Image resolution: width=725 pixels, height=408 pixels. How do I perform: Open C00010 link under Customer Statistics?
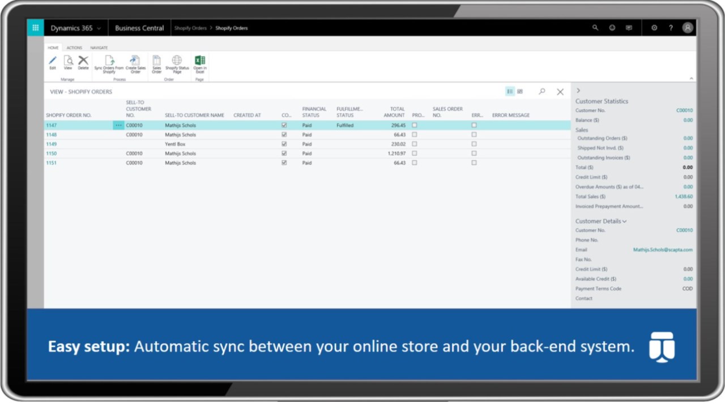coord(684,110)
